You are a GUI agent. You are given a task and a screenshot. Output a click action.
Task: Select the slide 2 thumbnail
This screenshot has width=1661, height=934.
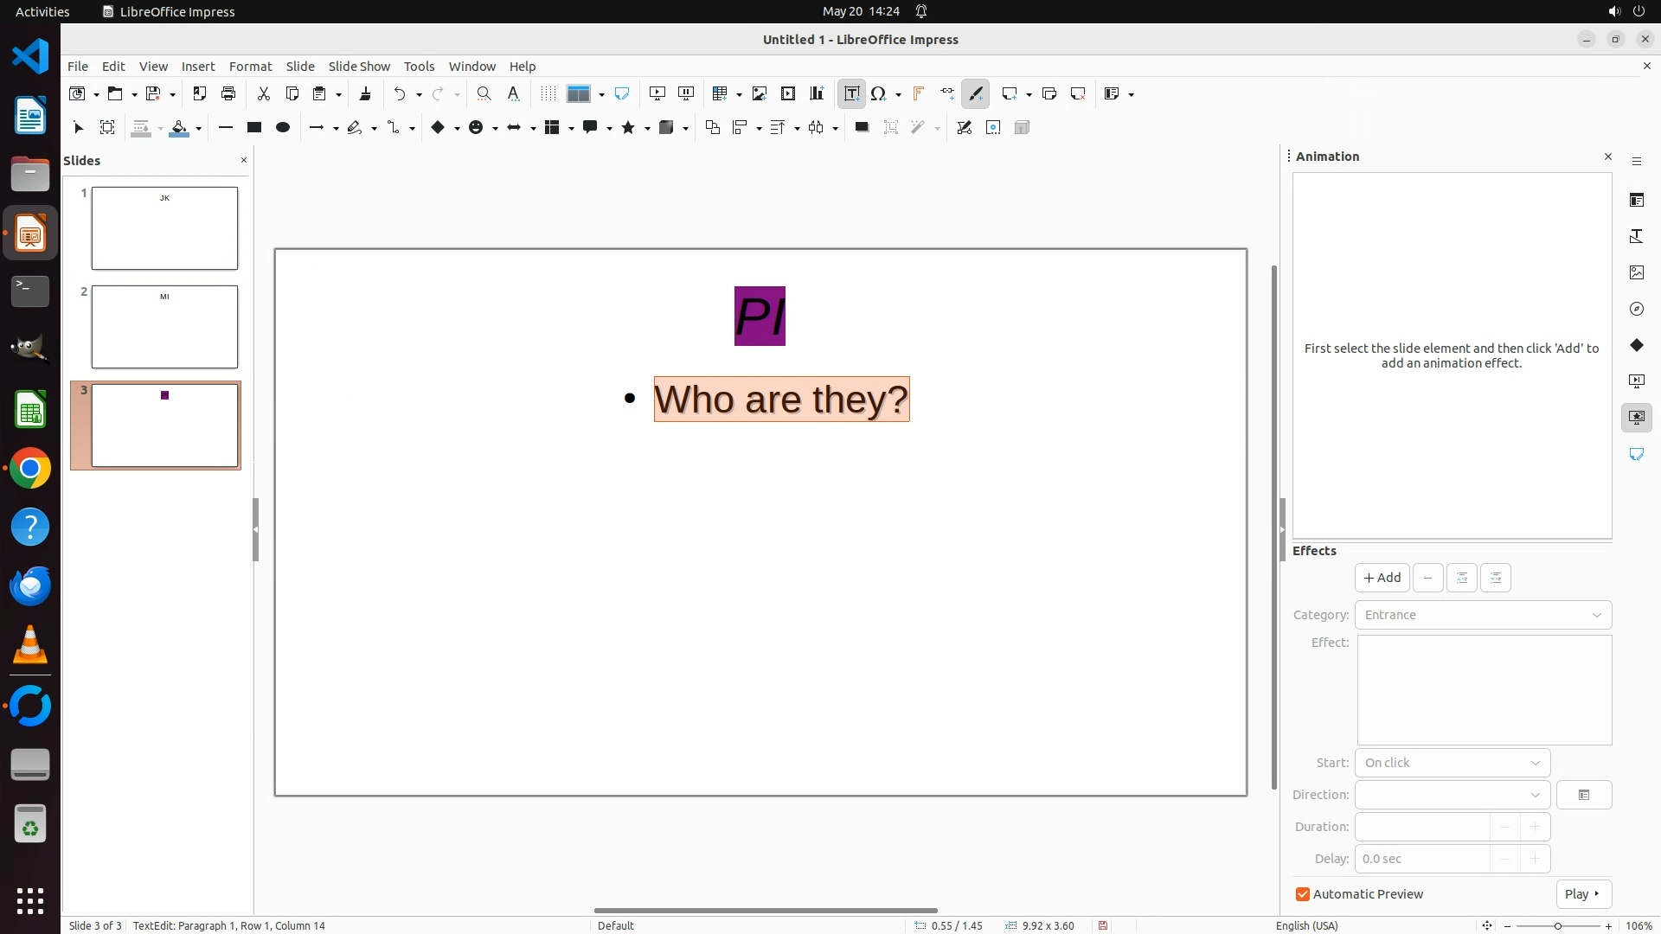pyautogui.click(x=164, y=327)
